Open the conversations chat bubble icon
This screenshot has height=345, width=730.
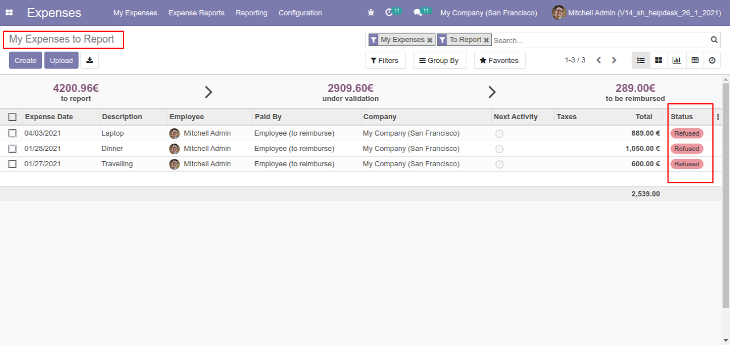tap(417, 12)
